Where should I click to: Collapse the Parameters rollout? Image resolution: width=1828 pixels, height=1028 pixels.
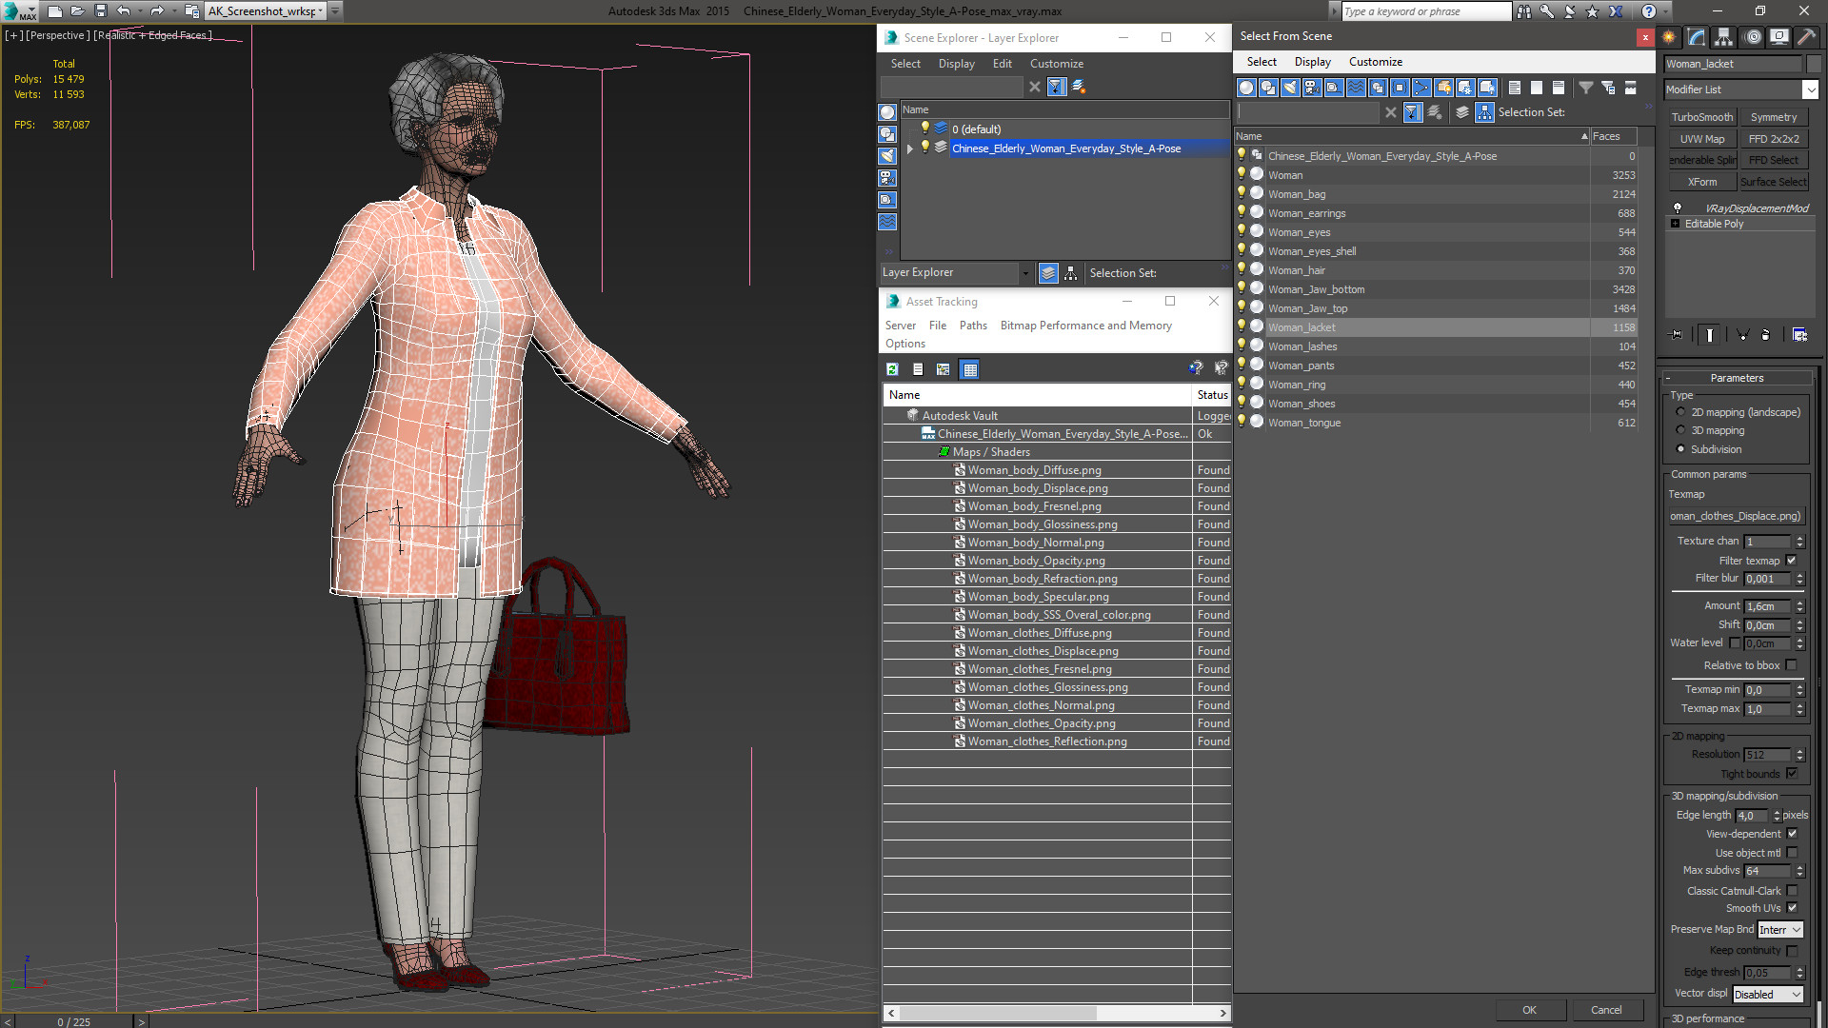1737,378
